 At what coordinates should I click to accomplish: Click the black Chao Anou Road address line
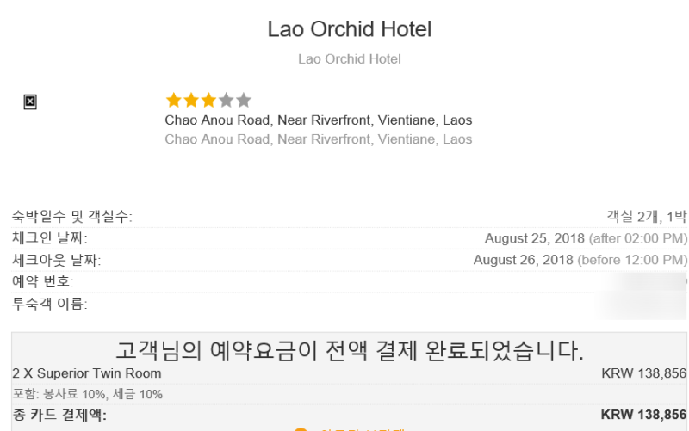pos(319,120)
